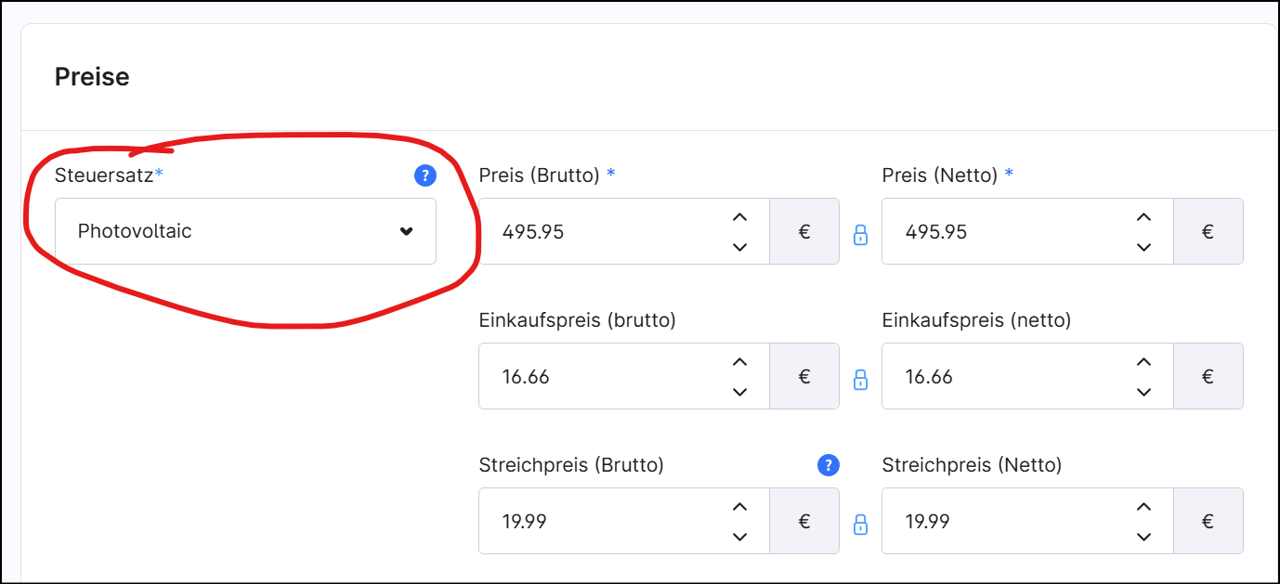Decrease Preis (Netto) with down arrow

(1143, 247)
